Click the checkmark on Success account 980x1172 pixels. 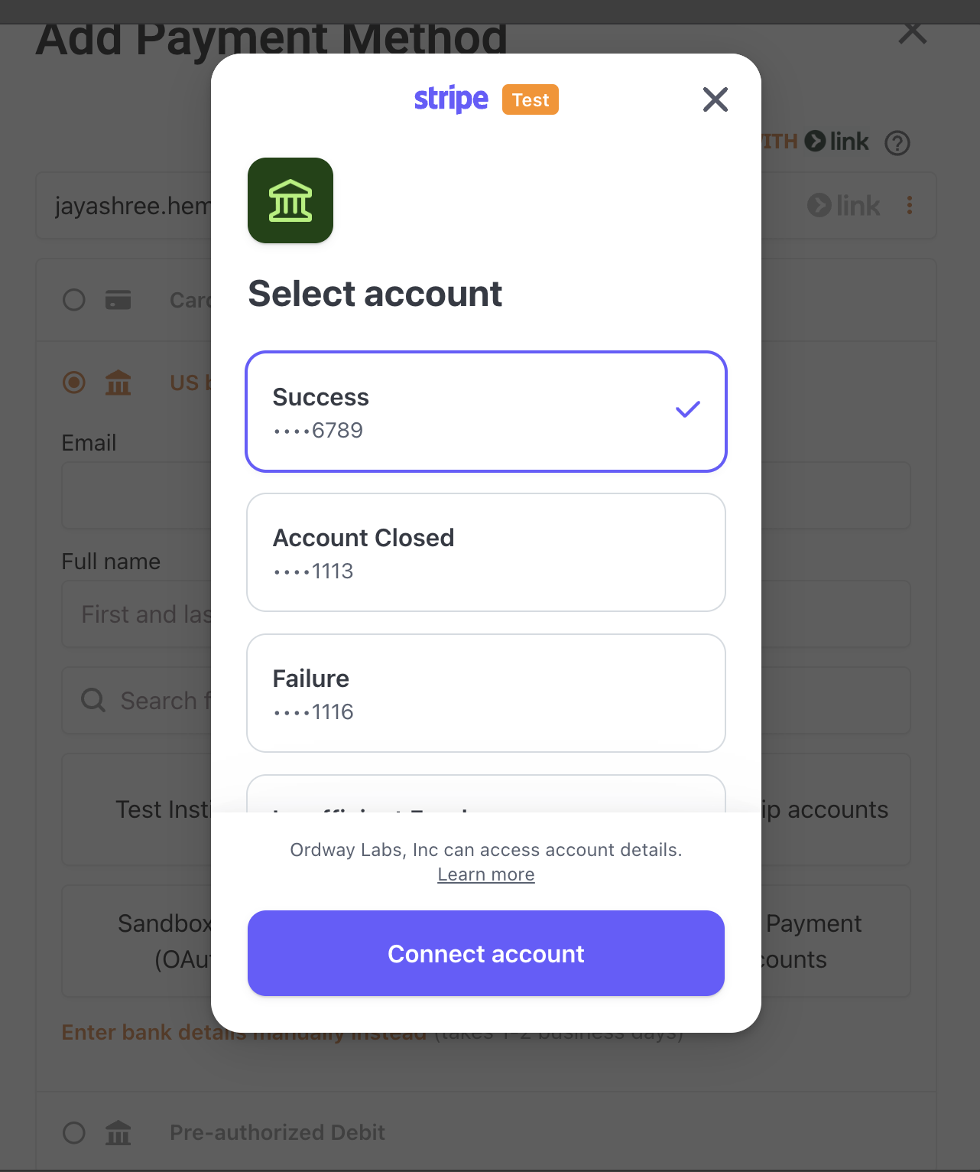688,410
